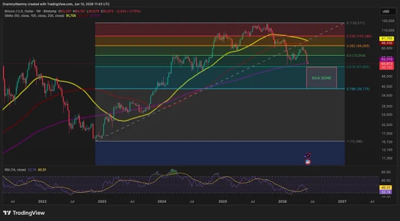Click the TradingView logo at bottom left
This screenshot has height=221, width=400.
(24, 213)
